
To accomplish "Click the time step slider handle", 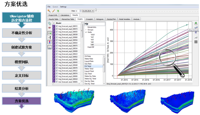I will pos(96,10).
